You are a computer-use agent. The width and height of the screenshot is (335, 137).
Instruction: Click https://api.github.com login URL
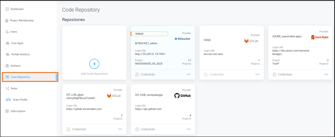148,109
